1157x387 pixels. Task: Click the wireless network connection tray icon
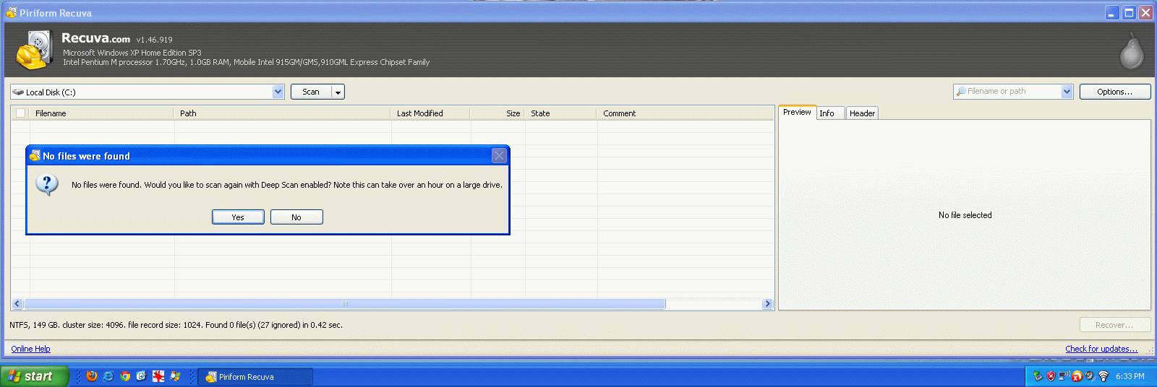(1064, 376)
